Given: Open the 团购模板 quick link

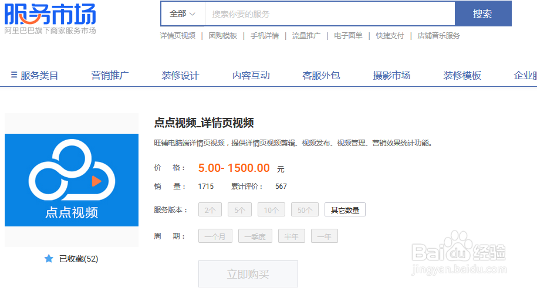Looking at the screenshot, I should click(x=222, y=36).
